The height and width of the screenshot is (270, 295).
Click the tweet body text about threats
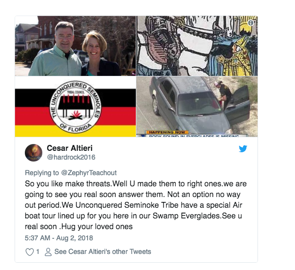click(x=135, y=205)
